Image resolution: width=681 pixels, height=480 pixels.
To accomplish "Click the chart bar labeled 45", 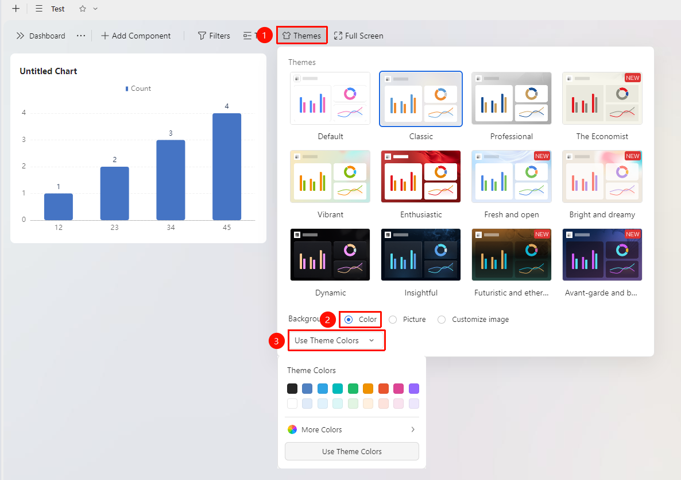I will click(x=227, y=167).
